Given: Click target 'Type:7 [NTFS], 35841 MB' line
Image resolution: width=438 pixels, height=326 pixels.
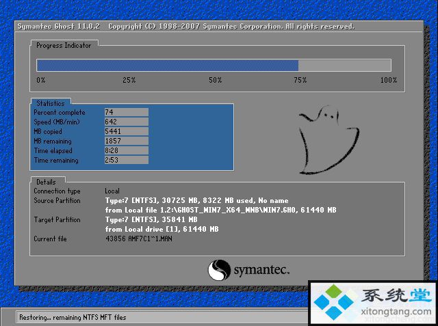Looking at the screenshot, I should point(151,220).
